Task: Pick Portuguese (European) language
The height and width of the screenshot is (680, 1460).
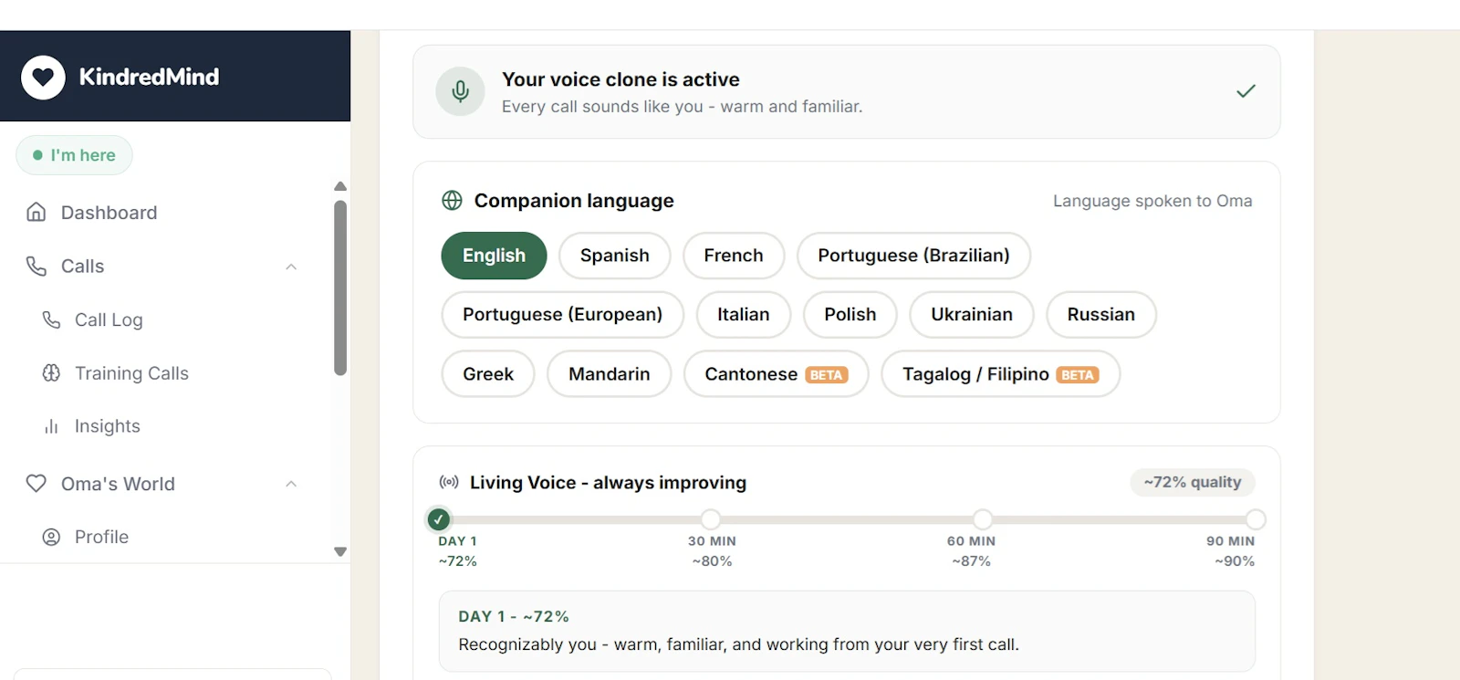Action: click(x=562, y=314)
